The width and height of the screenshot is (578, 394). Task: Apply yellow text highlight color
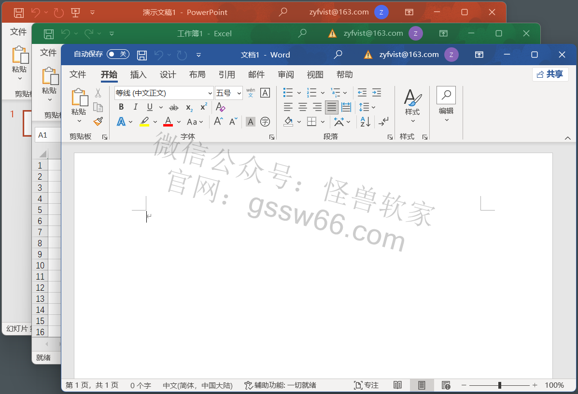pyautogui.click(x=144, y=122)
